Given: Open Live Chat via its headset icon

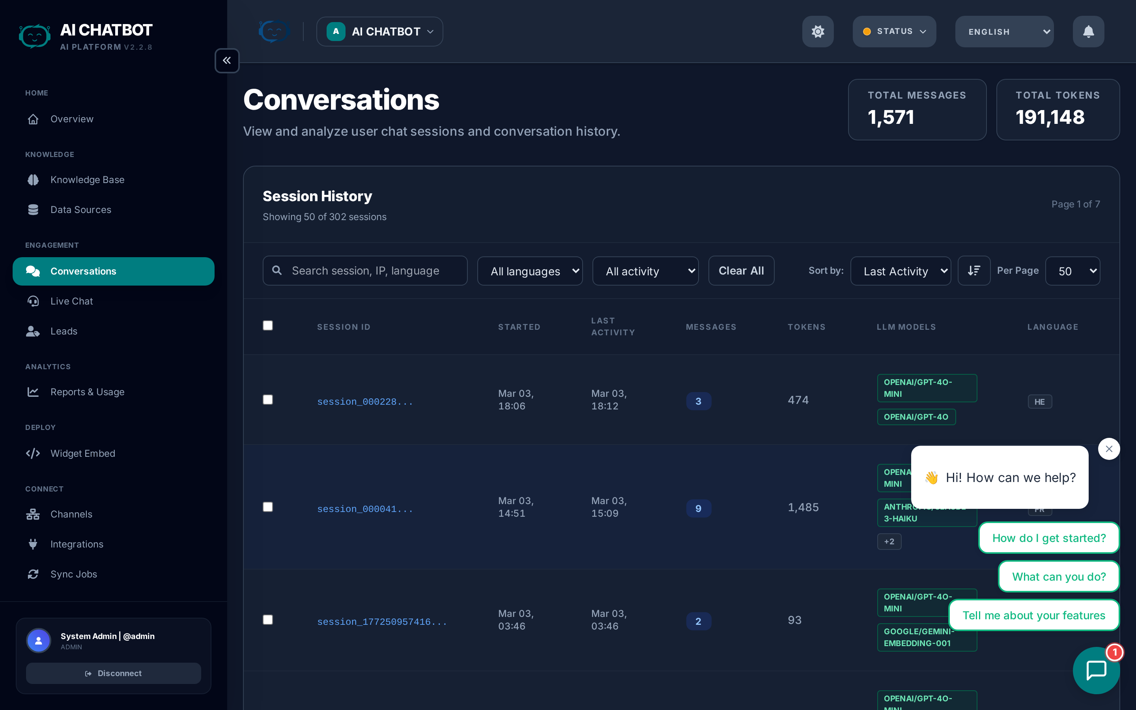Looking at the screenshot, I should [x=33, y=301].
